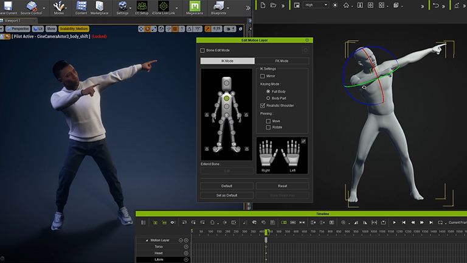Select the LArm track row
The width and height of the screenshot is (467, 263).
pos(163,260)
